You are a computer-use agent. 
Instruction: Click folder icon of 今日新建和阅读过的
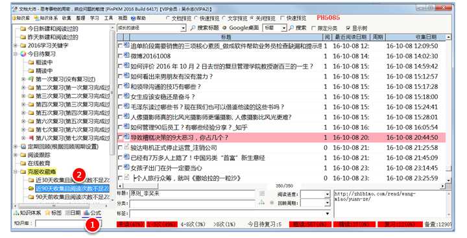23,29
